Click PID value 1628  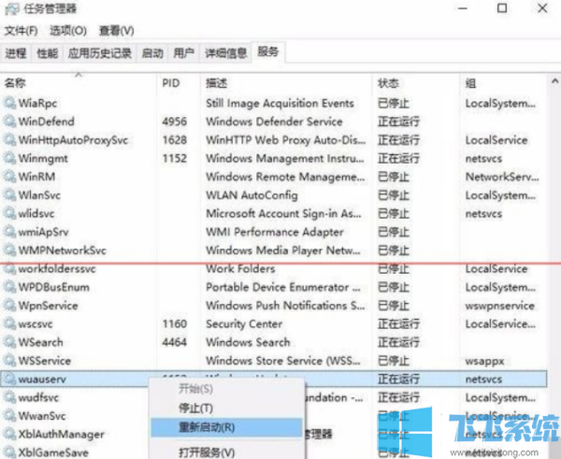point(175,140)
